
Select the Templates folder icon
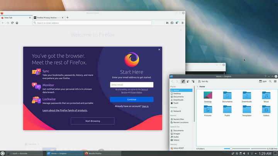click(x=247, y=111)
